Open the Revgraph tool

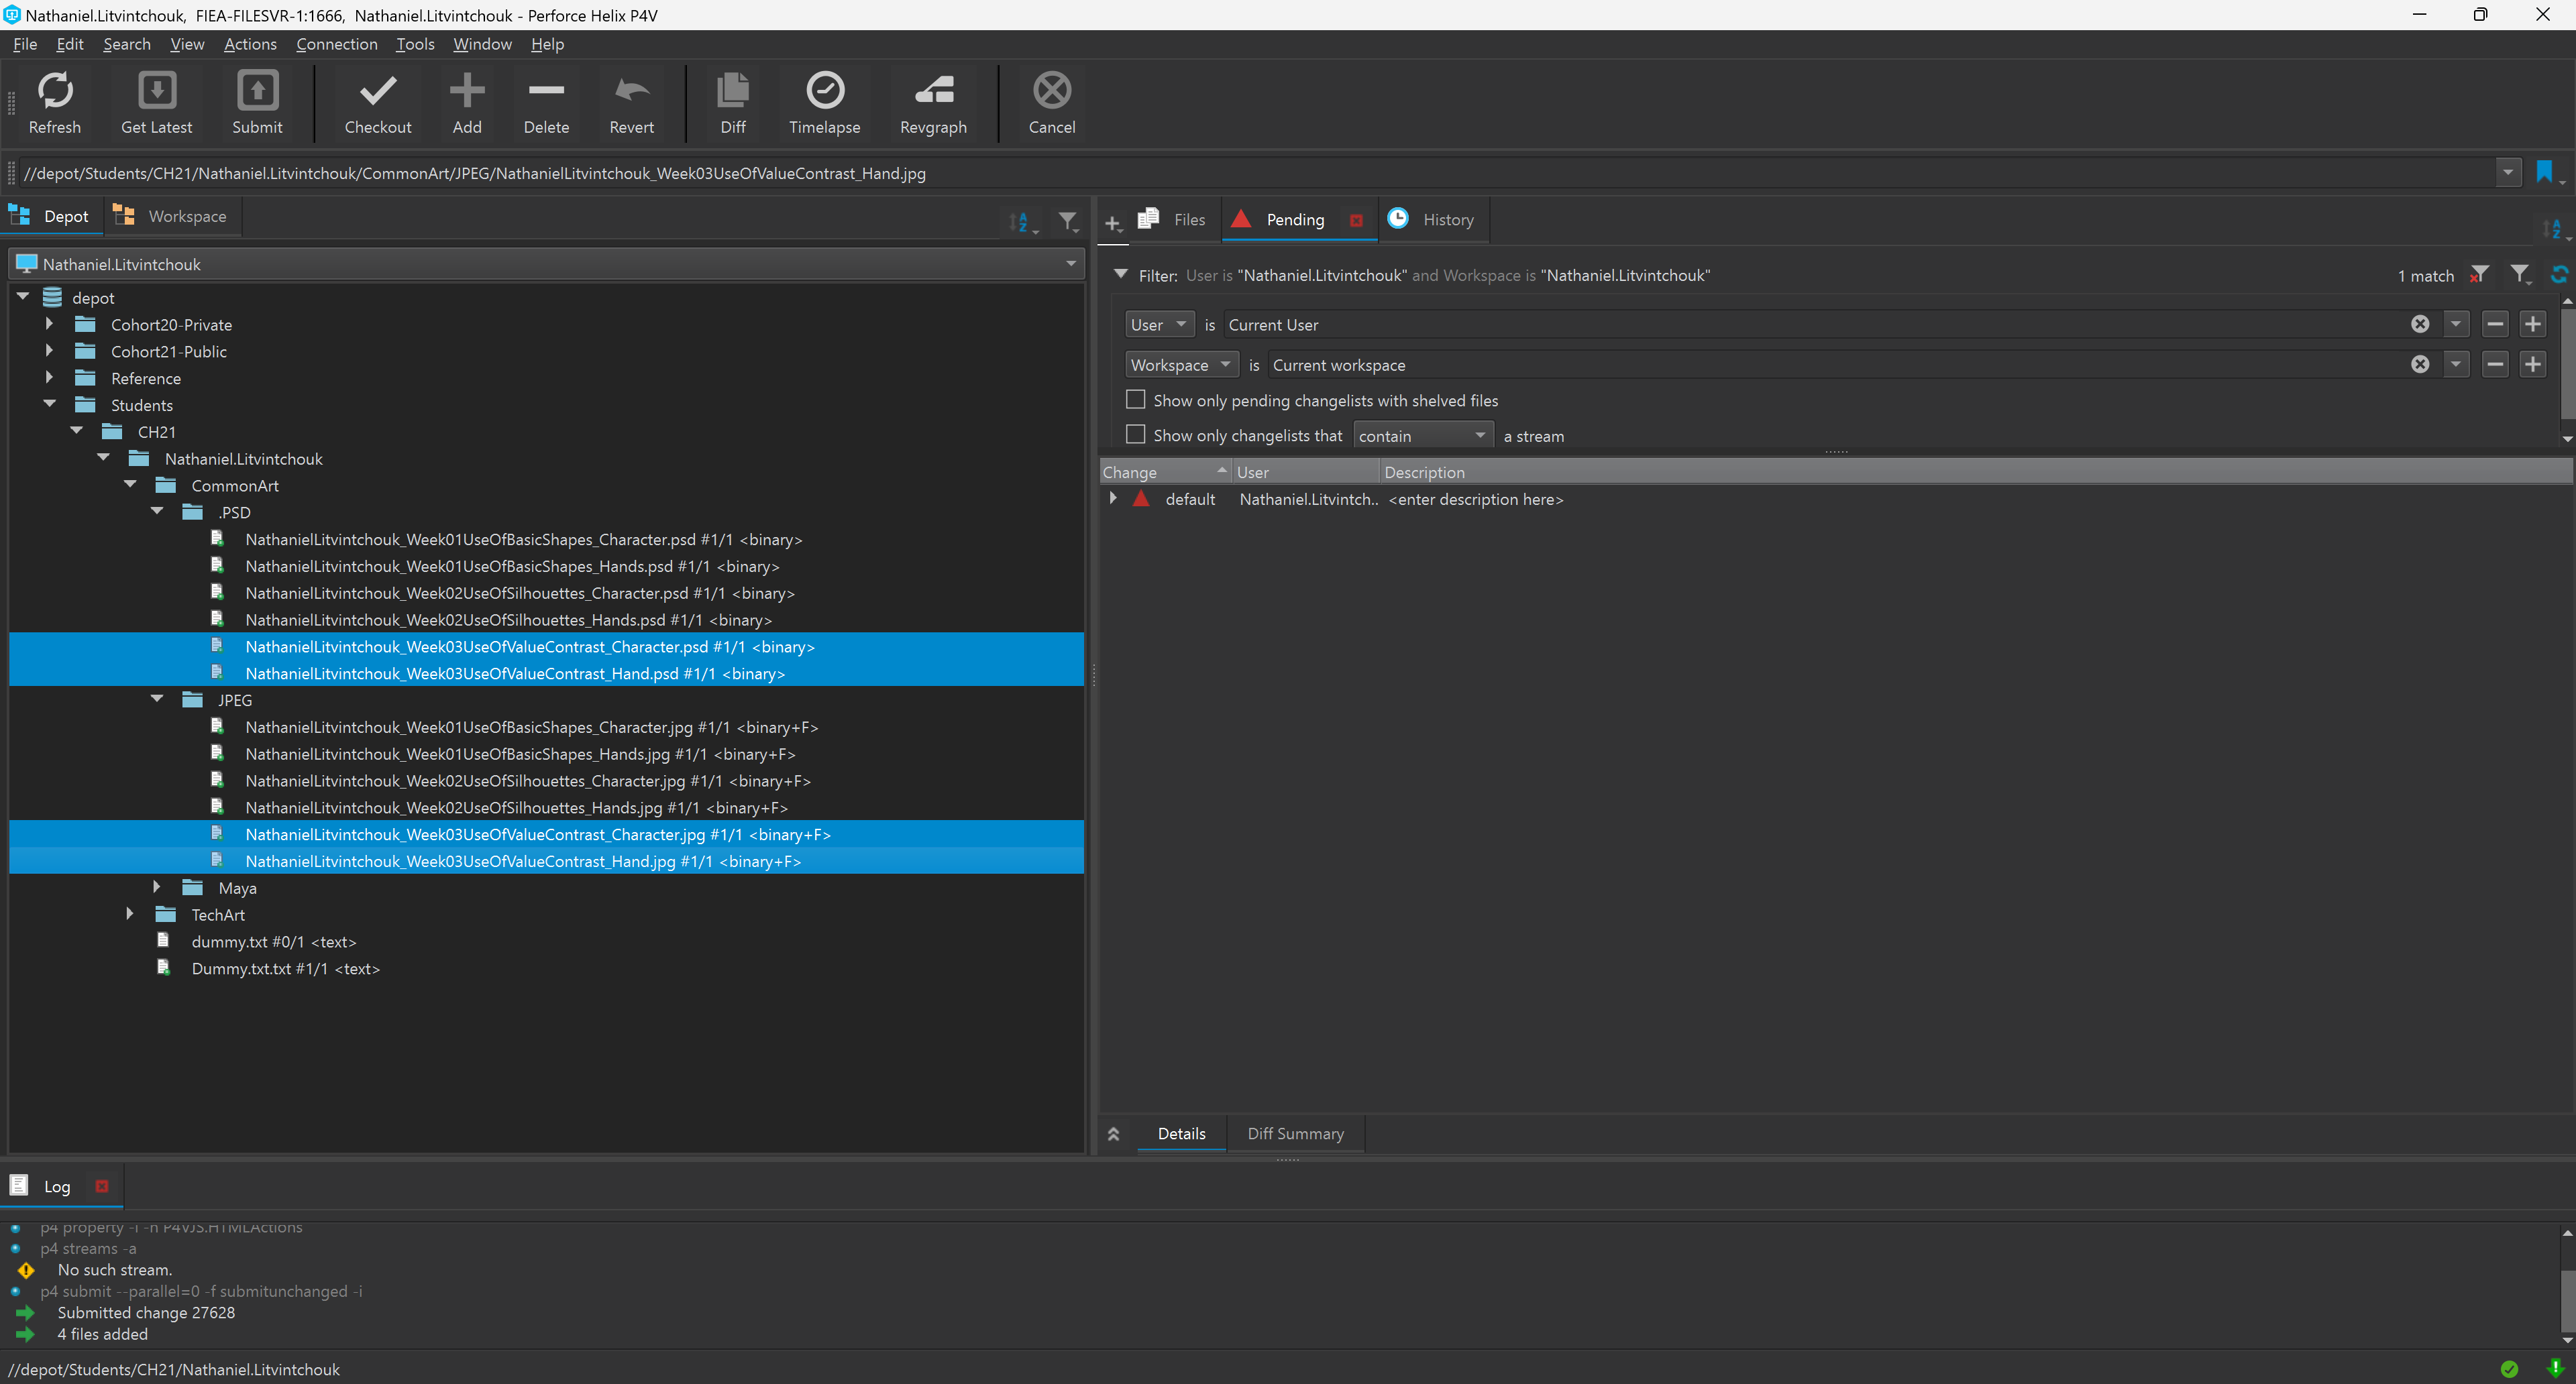click(933, 91)
